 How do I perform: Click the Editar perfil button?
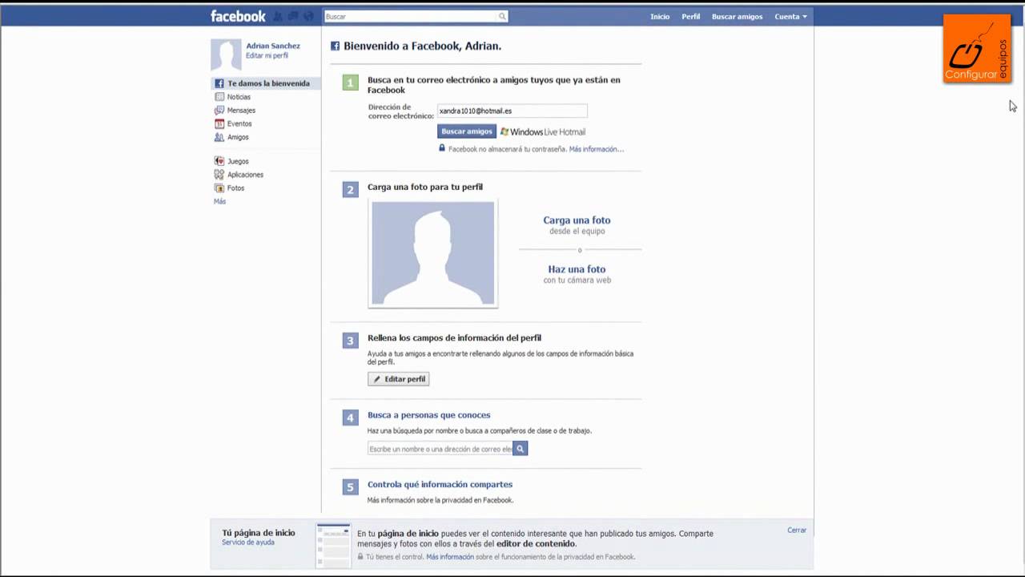click(399, 379)
